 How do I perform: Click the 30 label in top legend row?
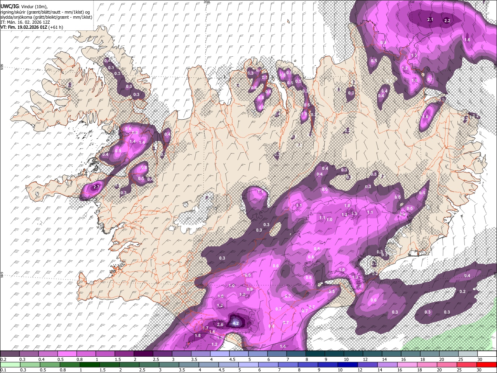[480, 359]
